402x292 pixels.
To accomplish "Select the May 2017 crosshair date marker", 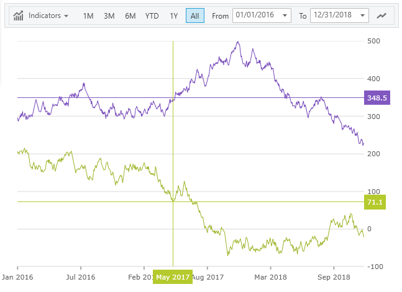I will coord(173,277).
